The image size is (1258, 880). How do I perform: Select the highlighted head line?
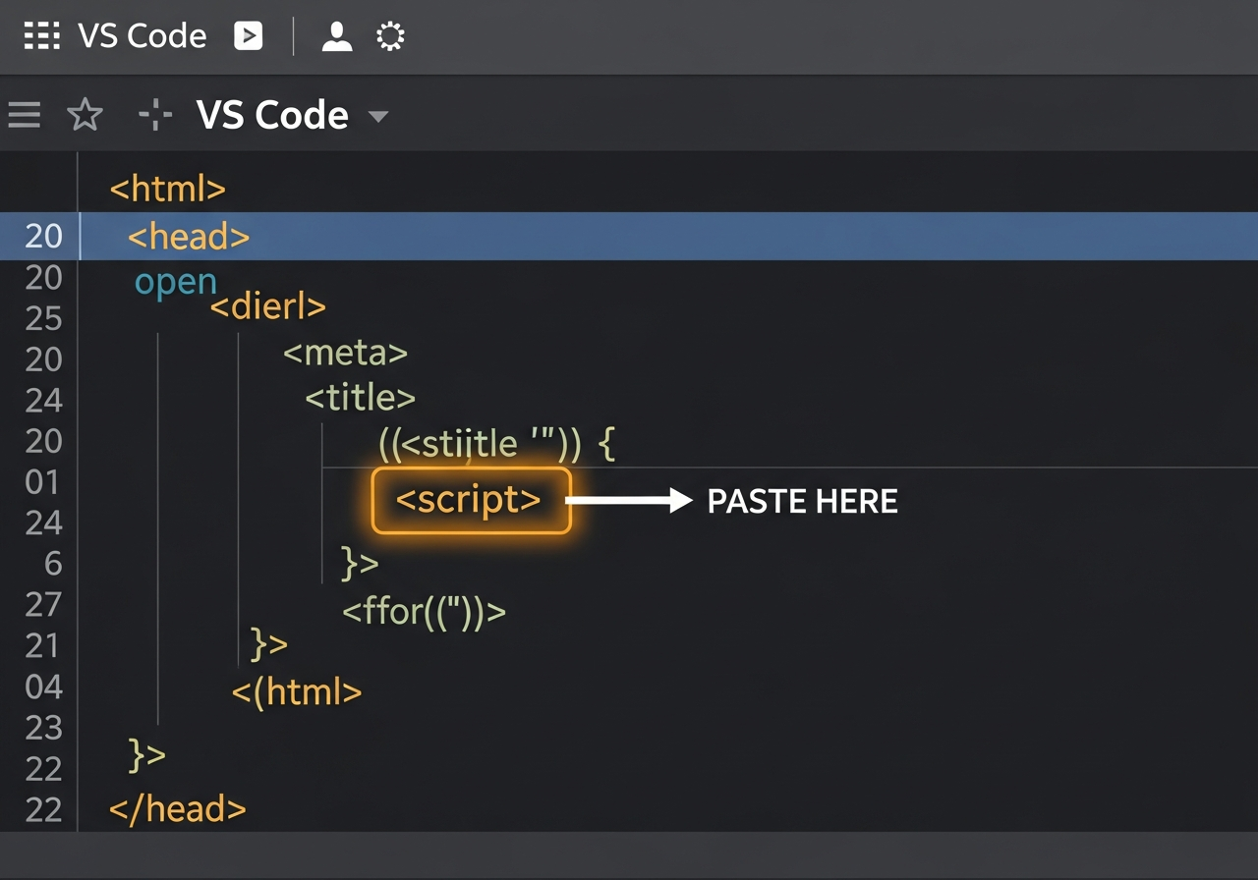[187, 236]
